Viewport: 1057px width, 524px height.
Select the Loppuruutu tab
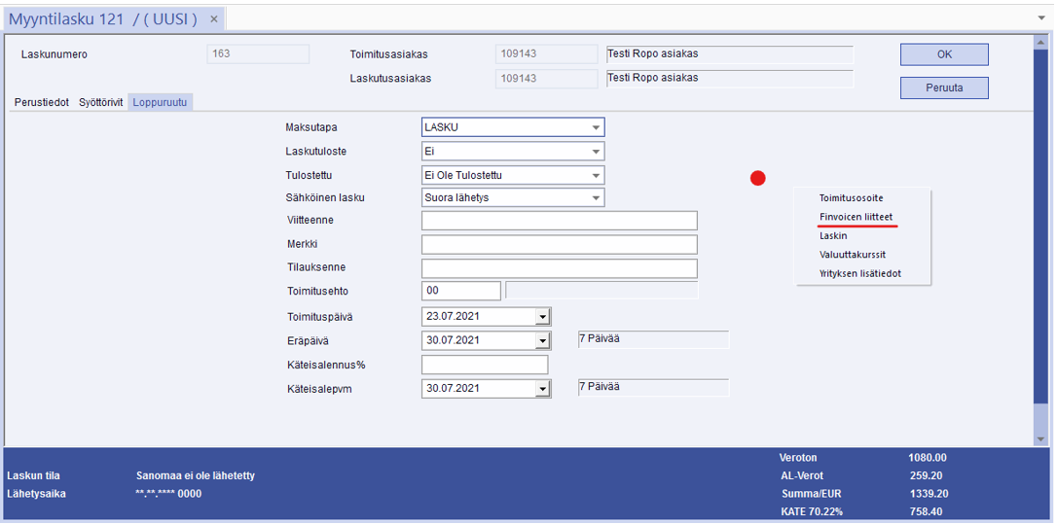pyautogui.click(x=161, y=102)
